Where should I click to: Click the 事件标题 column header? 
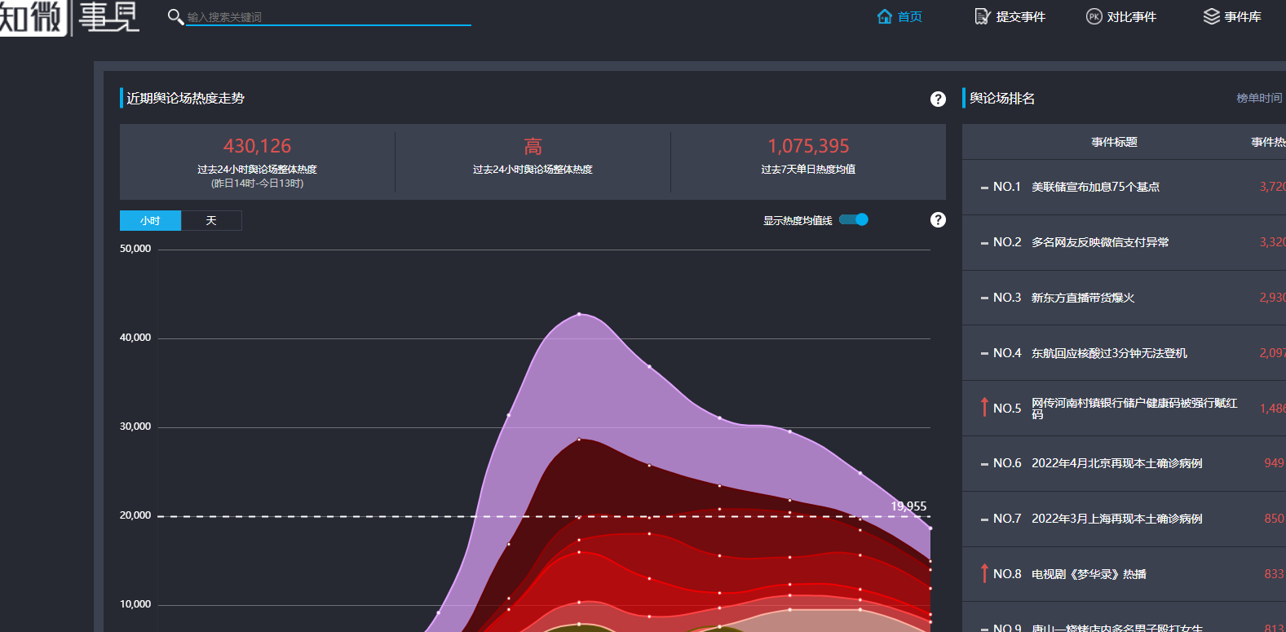1114,142
